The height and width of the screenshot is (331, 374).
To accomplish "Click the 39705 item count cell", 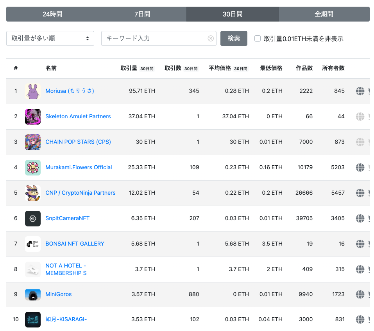I will [304, 218].
